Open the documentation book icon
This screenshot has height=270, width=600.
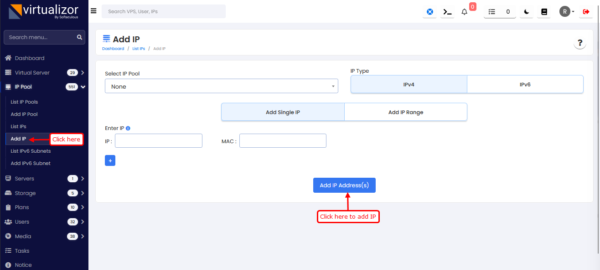544,12
